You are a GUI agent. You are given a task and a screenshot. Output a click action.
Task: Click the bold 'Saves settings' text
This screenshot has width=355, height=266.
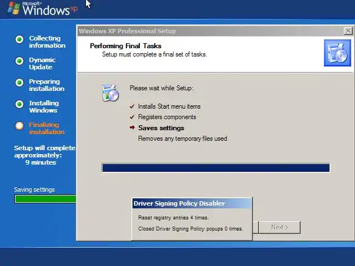coord(161,128)
